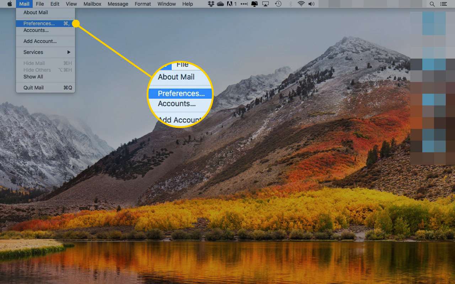Open the Edit menu
This screenshot has width=455, height=284.
(x=55, y=4)
